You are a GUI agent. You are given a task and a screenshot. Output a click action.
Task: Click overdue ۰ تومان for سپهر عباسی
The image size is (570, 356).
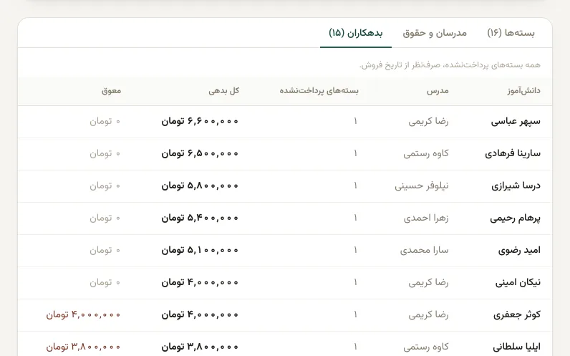[105, 122]
